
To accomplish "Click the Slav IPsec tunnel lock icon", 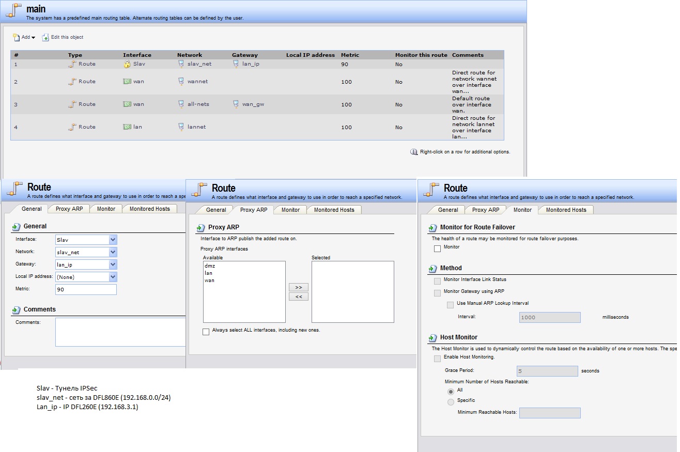I will (127, 64).
